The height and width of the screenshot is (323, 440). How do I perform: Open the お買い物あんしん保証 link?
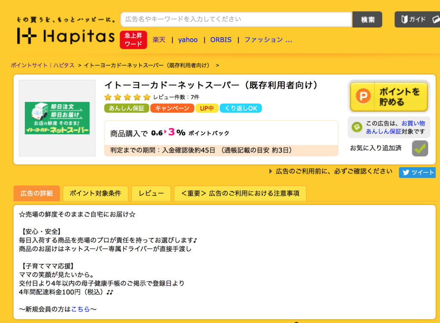(395, 127)
